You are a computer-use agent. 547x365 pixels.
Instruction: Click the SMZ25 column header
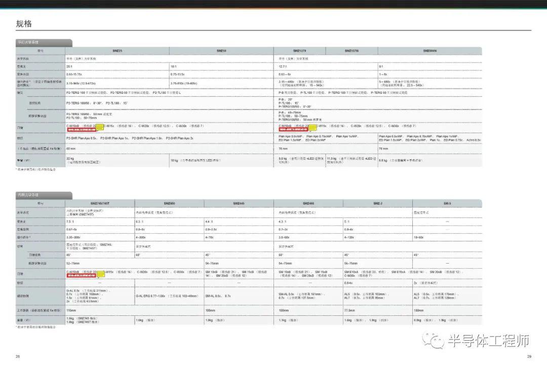click(117, 51)
